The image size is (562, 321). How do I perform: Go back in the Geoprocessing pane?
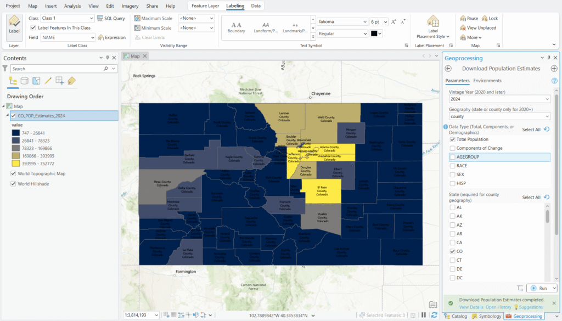coord(448,69)
